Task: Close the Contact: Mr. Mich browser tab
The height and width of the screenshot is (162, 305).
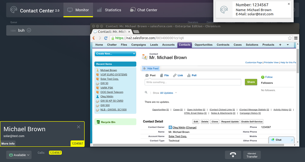Action: click(x=129, y=31)
